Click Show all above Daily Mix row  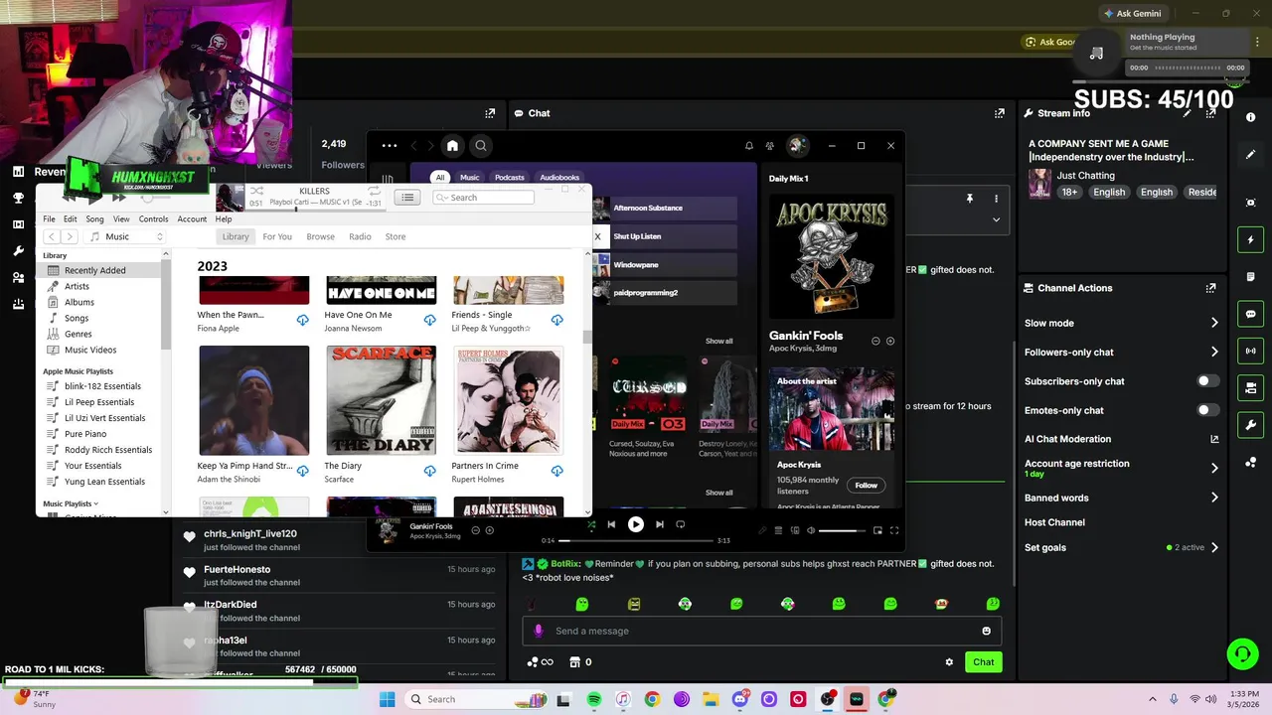(x=718, y=341)
